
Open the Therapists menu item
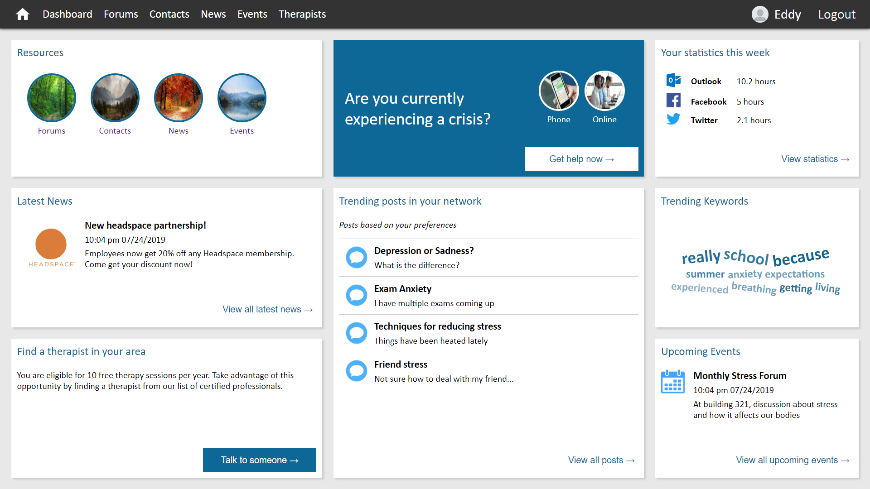302,13
